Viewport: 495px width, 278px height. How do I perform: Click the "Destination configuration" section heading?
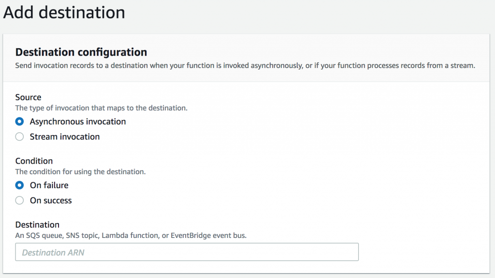81,52
